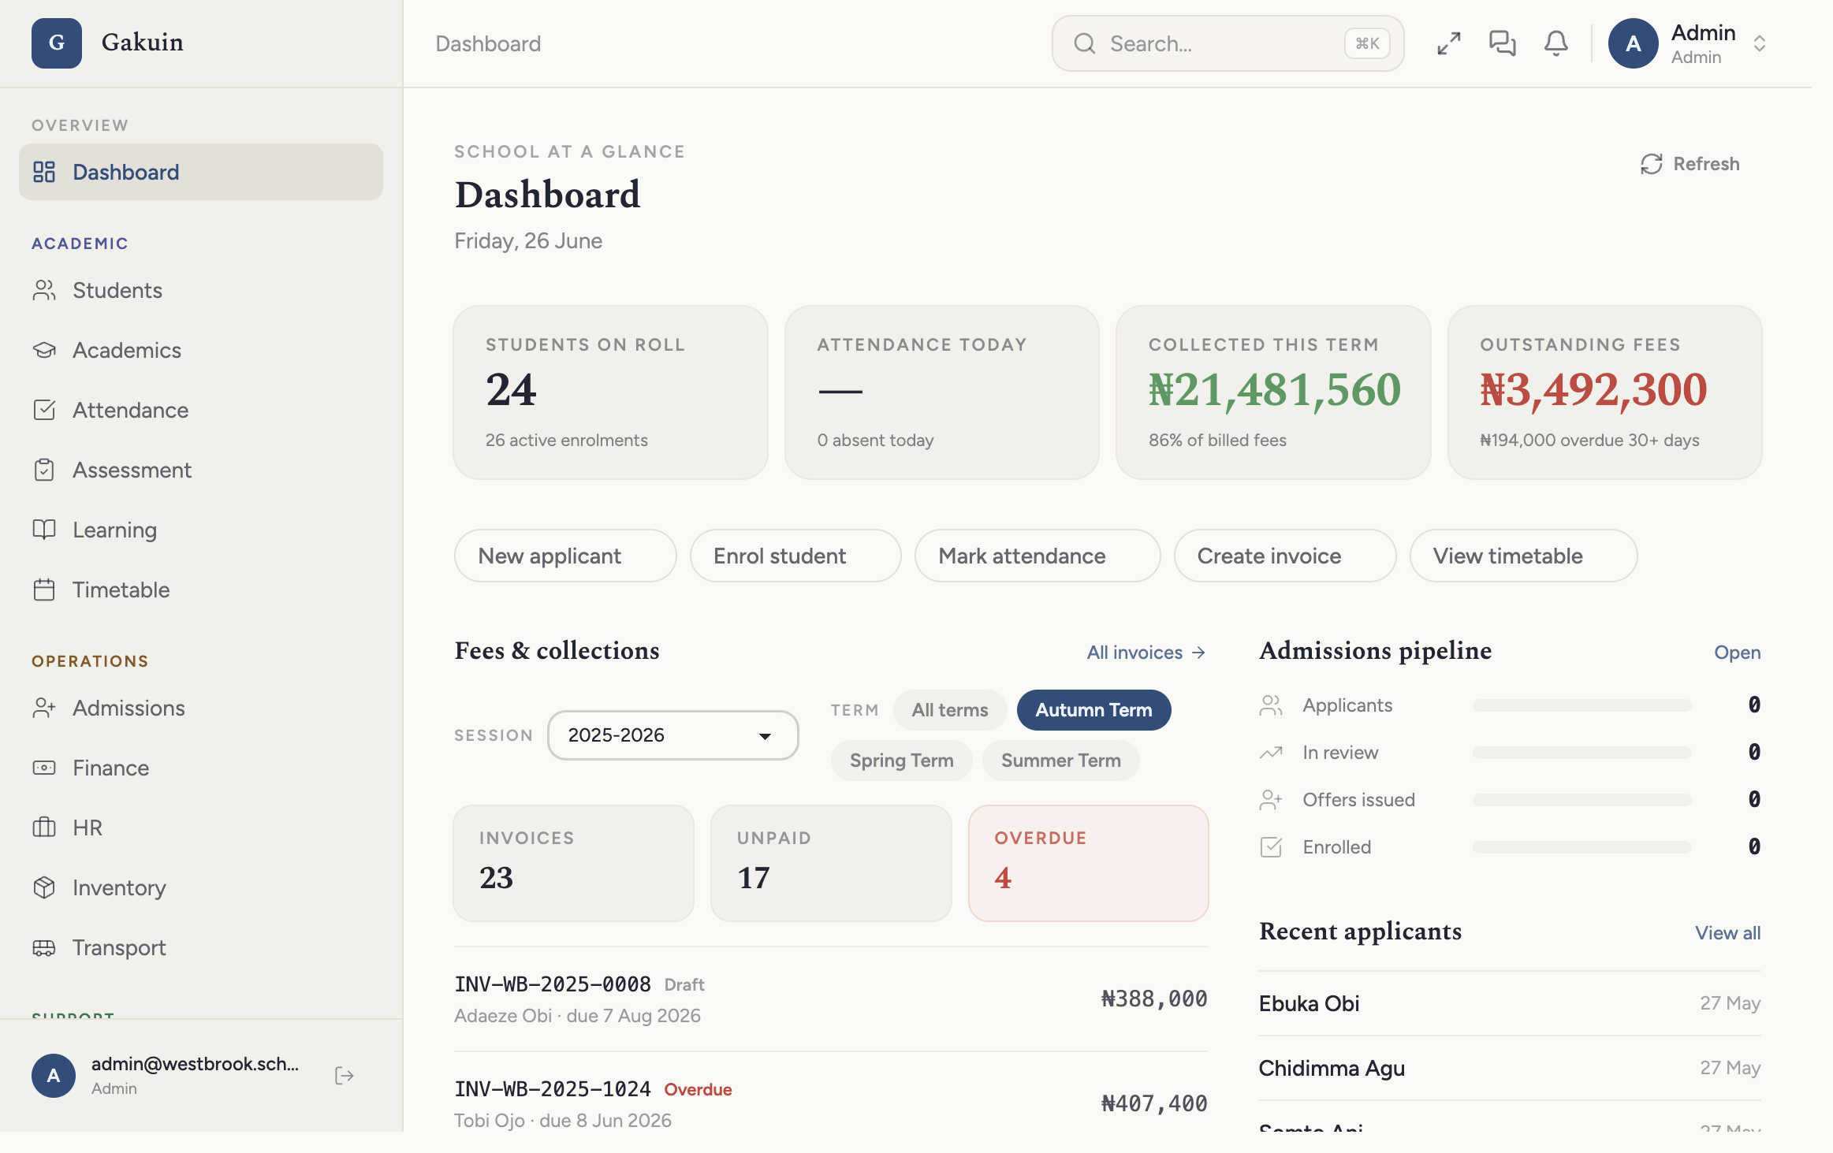The width and height of the screenshot is (1833, 1153).
Task: Click the Admin avatar in top bar
Action: click(1634, 43)
